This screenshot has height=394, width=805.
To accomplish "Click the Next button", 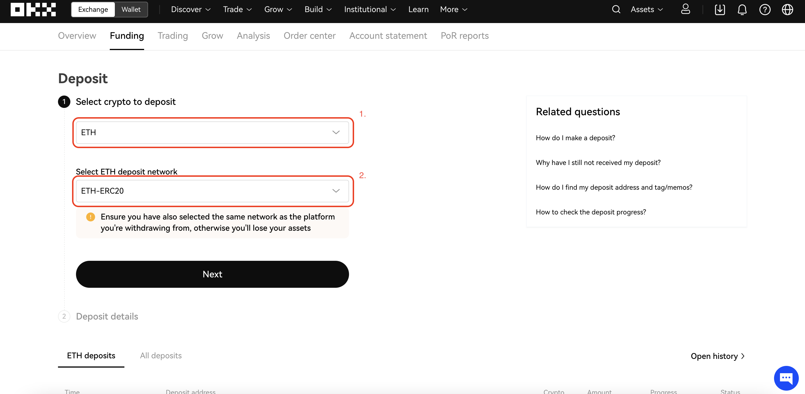I will pyautogui.click(x=213, y=274).
